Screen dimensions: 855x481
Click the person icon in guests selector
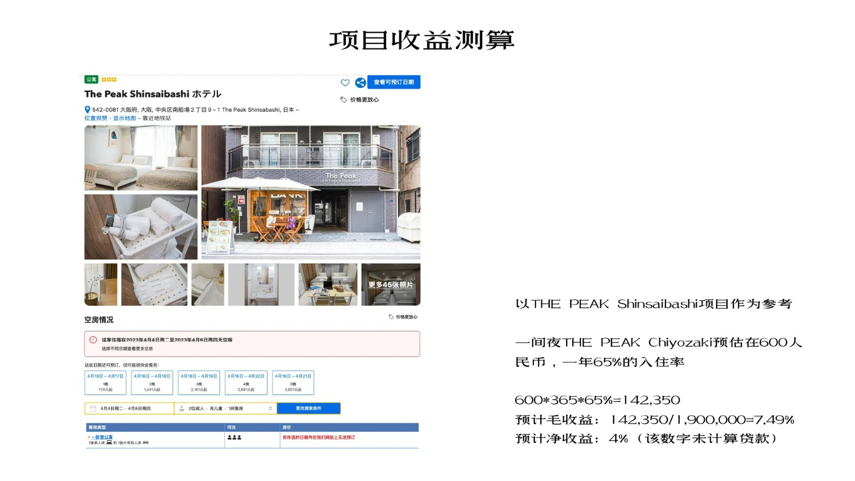[182, 408]
